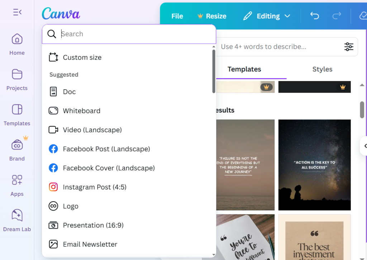This screenshot has height=260, width=367.
Task: Click the design type Search field
Action: point(136,34)
